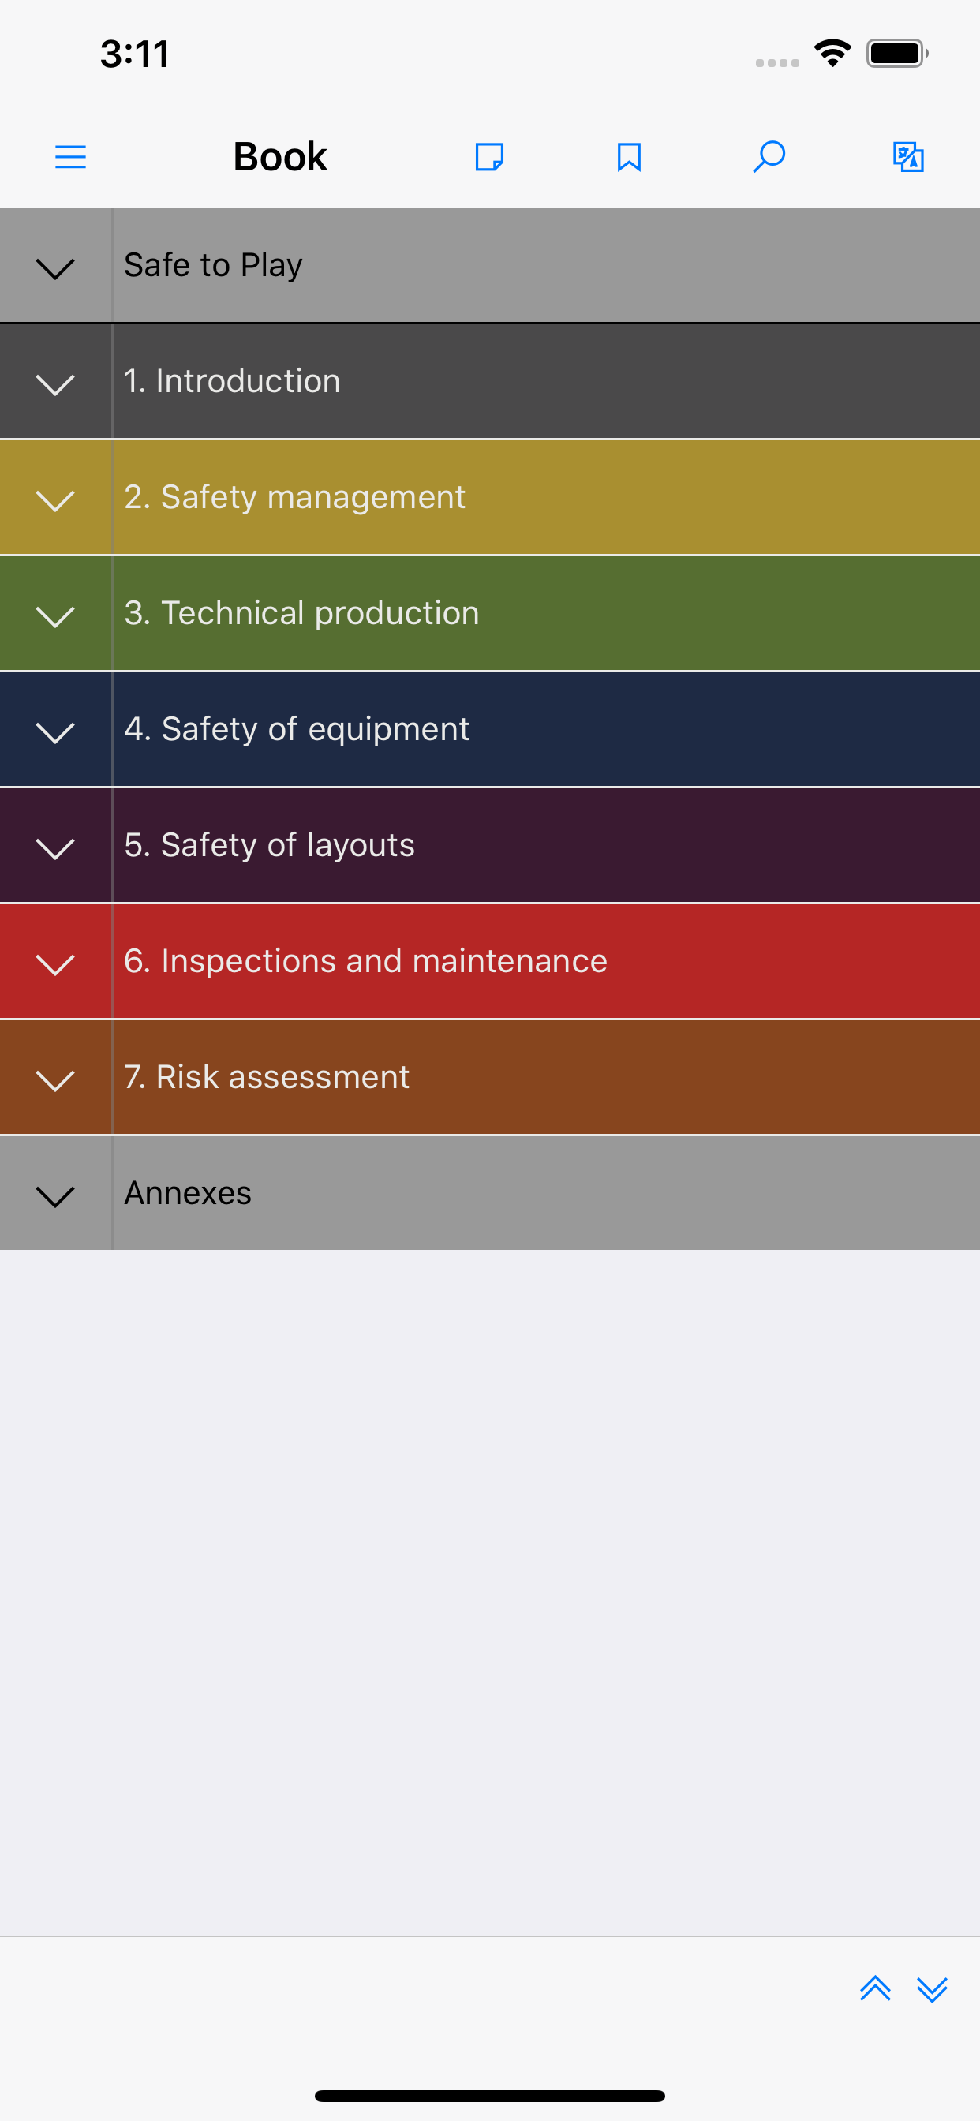Collapse all sections with double up arrows
This screenshot has height=2121, width=980.
pos(874,1988)
